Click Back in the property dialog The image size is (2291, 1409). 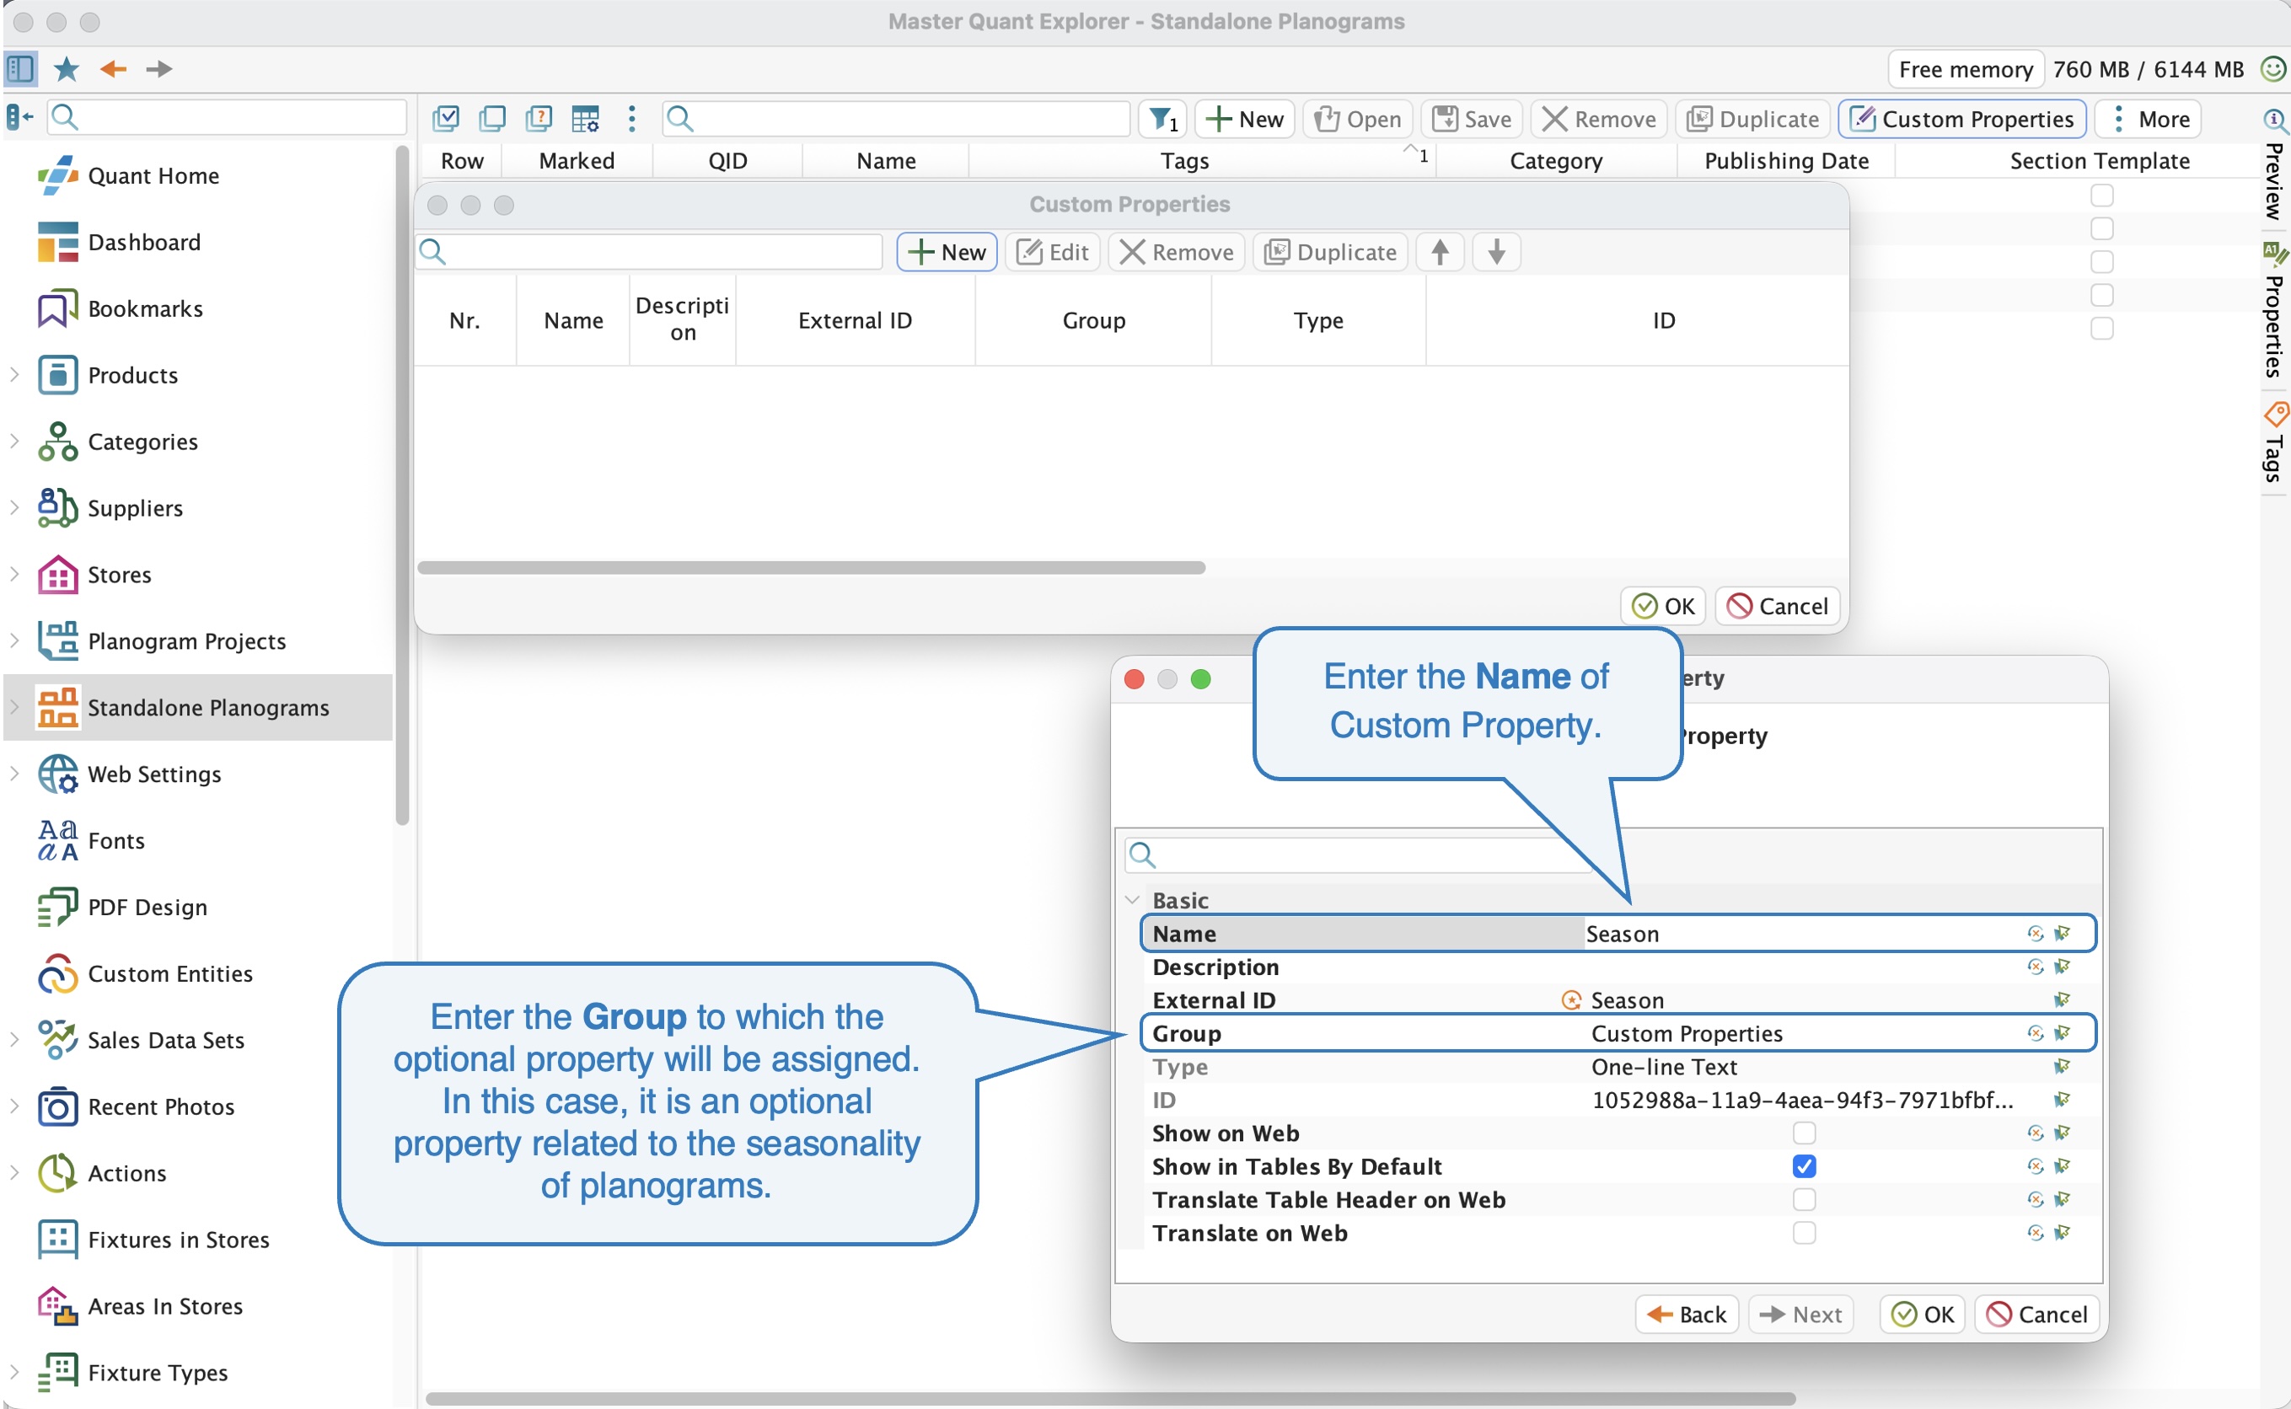click(x=1687, y=1314)
